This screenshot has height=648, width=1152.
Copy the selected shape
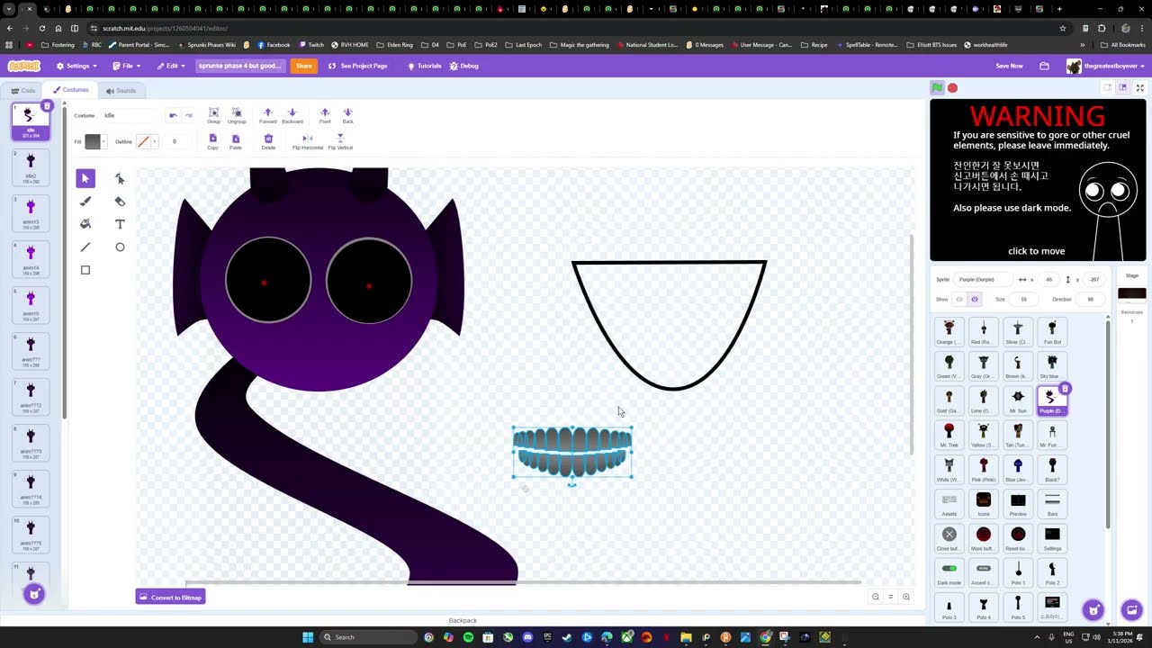(212, 141)
